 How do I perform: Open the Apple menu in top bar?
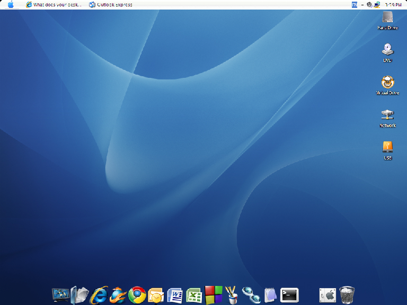point(10,5)
